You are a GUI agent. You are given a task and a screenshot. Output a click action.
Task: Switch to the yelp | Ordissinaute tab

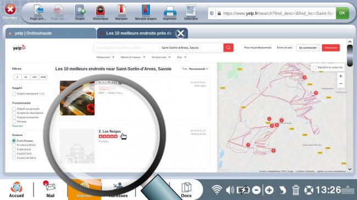51,33
